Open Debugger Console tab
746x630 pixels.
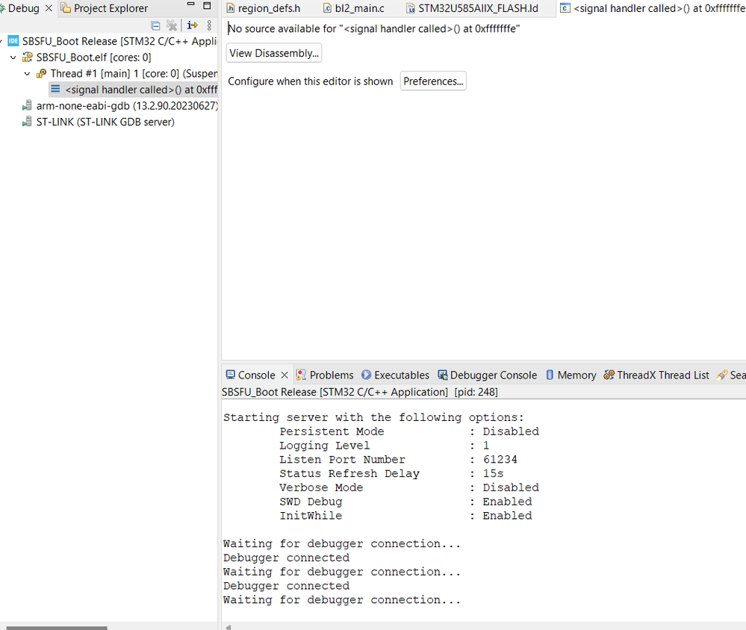coord(487,375)
